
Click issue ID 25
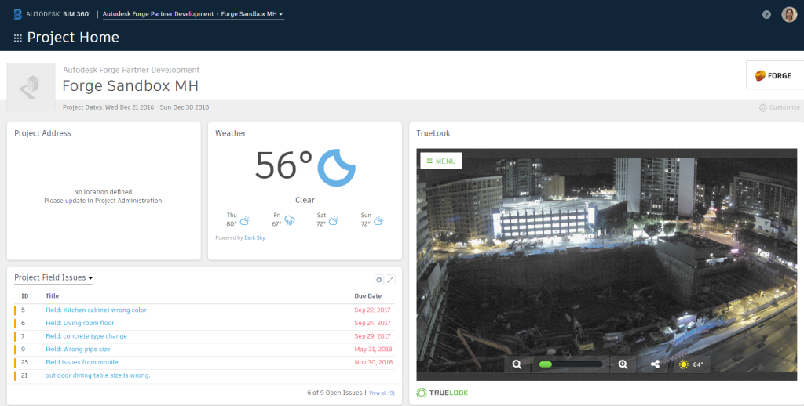pyautogui.click(x=24, y=362)
